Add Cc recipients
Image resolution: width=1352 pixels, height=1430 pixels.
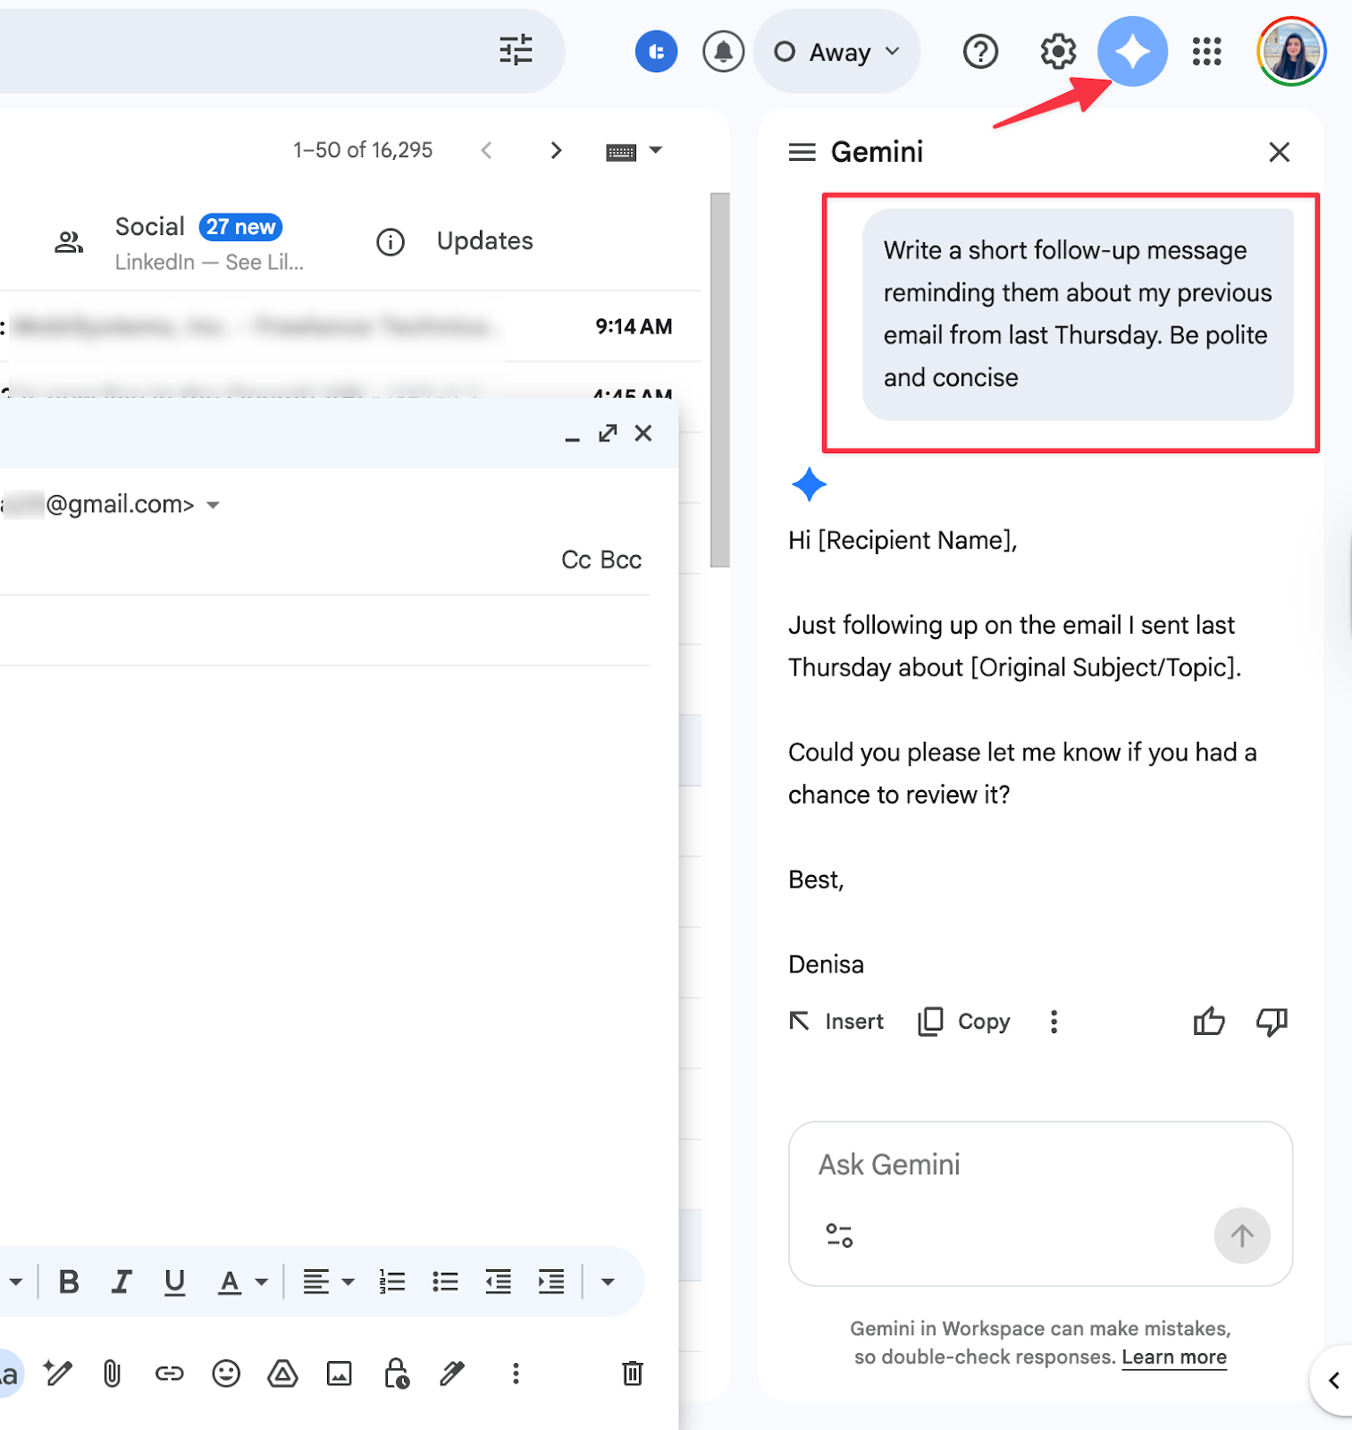click(x=576, y=559)
